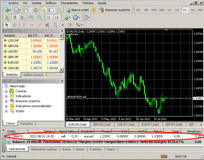Select the vertical line drawing tool

coord(24,25)
